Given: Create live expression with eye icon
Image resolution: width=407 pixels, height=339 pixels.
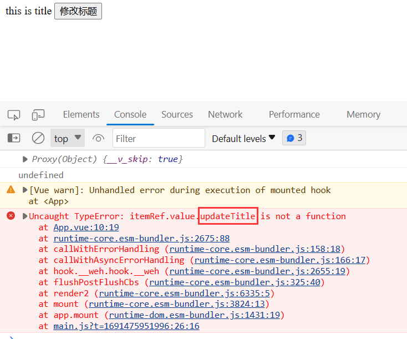Looking at the screenshot, I should click(98, 138).
